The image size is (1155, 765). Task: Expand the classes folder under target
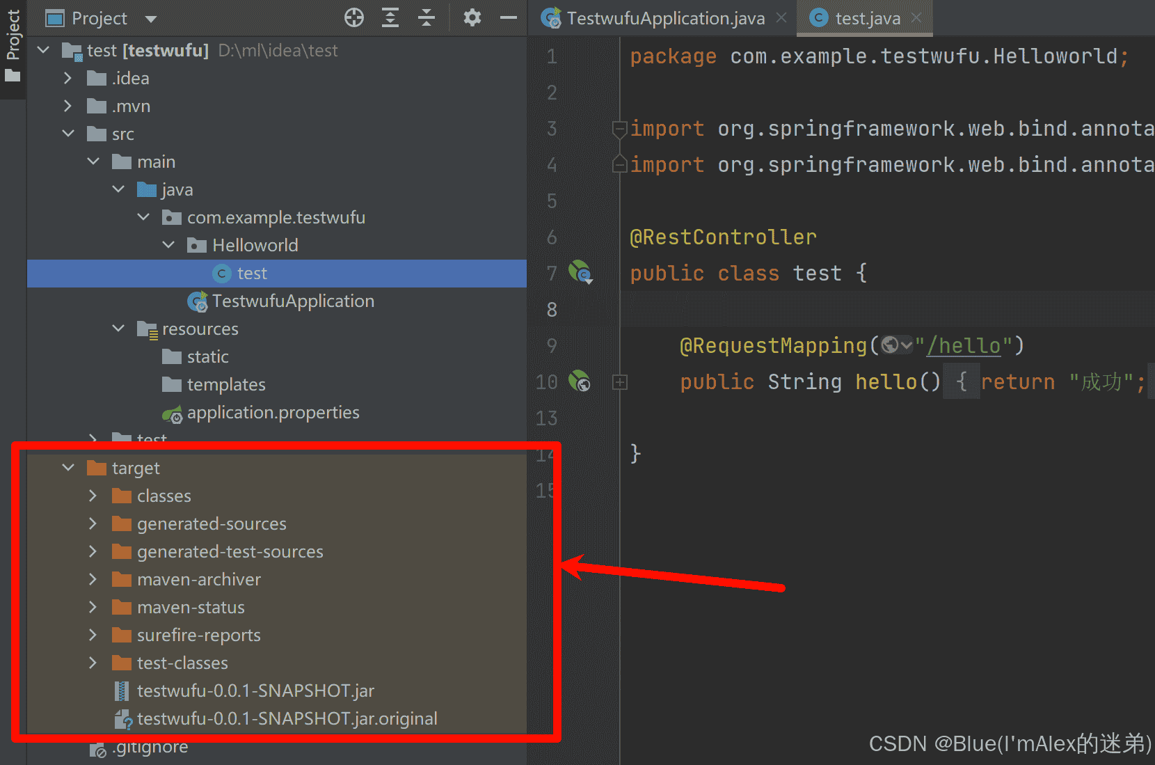93,496
